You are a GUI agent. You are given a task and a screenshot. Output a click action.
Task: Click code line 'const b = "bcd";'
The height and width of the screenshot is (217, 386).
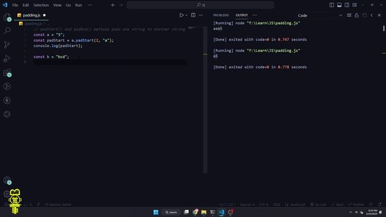coord(51,57)
